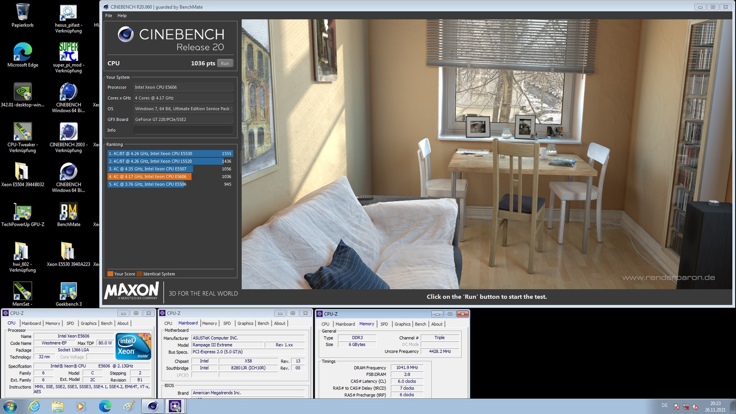The width and height of the screenshot is (736, 414).
Task: Open CPU tab in middle CPU-Z window
Action: coord(168,324)
